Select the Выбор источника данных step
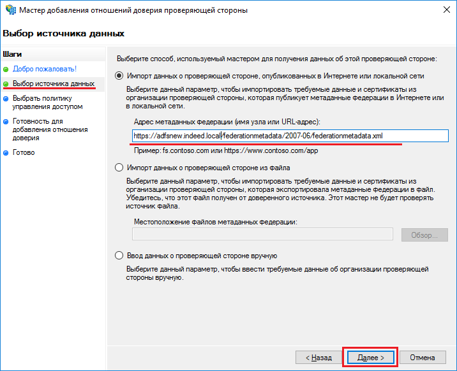This screenshot has height=371, width=457. pos(54,84)
